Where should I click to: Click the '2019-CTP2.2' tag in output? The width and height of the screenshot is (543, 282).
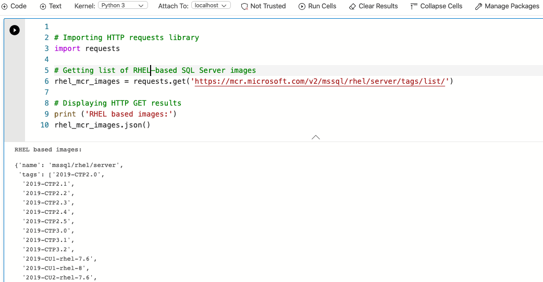coord(47,193)
